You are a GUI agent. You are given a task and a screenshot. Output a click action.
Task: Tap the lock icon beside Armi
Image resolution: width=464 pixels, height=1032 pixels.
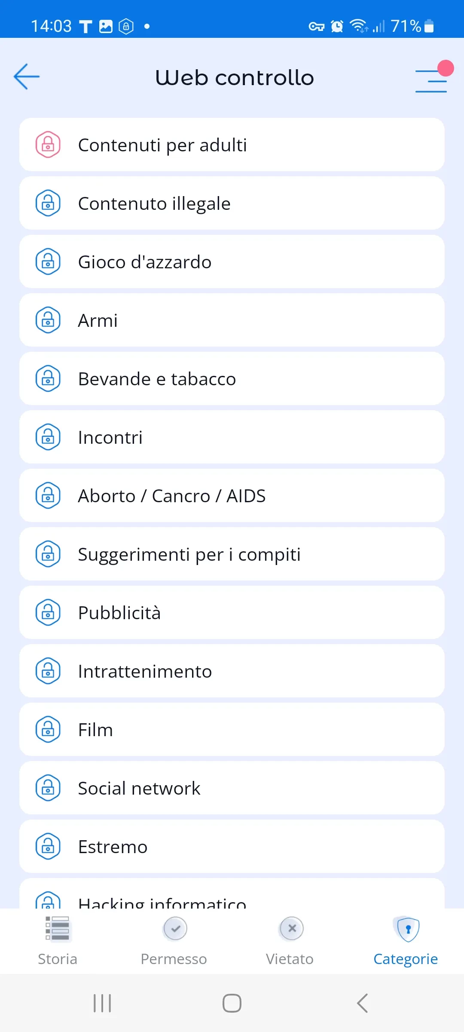pyautogui.click(x=48, y=320)
